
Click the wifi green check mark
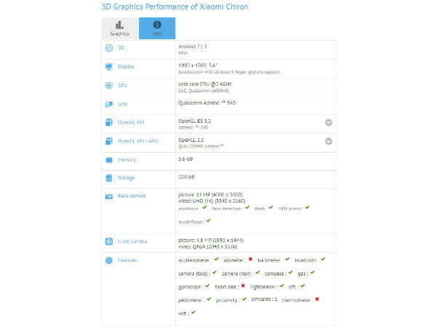(193, 312)
